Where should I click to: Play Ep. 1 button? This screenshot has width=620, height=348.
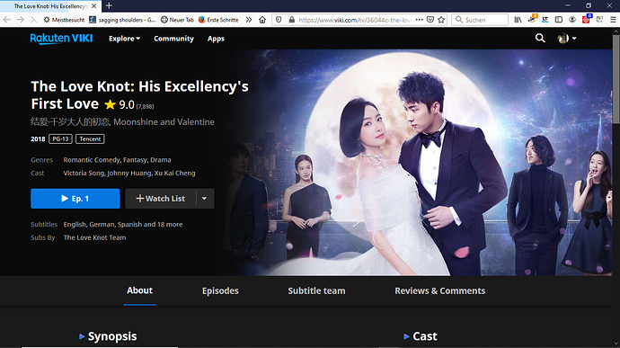click(75, 199)
